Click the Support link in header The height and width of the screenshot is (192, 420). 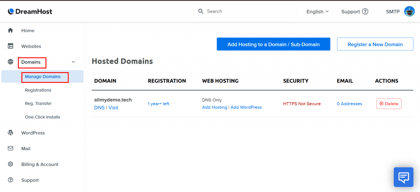click(350, 12)
